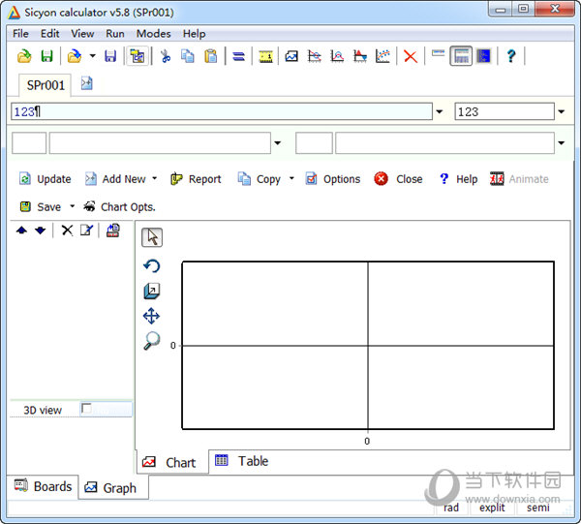Click the red and blue triangles graph icon
581x524 pixels.
click(360, 56)
